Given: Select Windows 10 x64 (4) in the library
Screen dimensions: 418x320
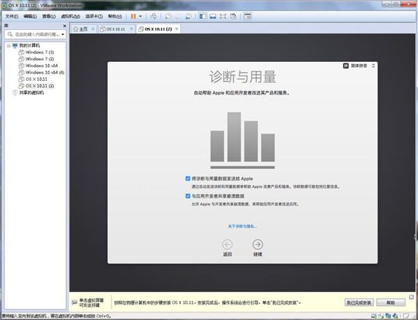Looking at the screenshot, I should click(45, 72).
